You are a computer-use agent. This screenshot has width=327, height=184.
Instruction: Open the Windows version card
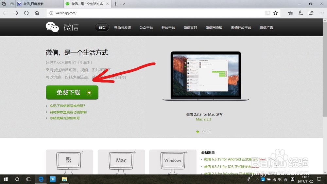[173, 162]
